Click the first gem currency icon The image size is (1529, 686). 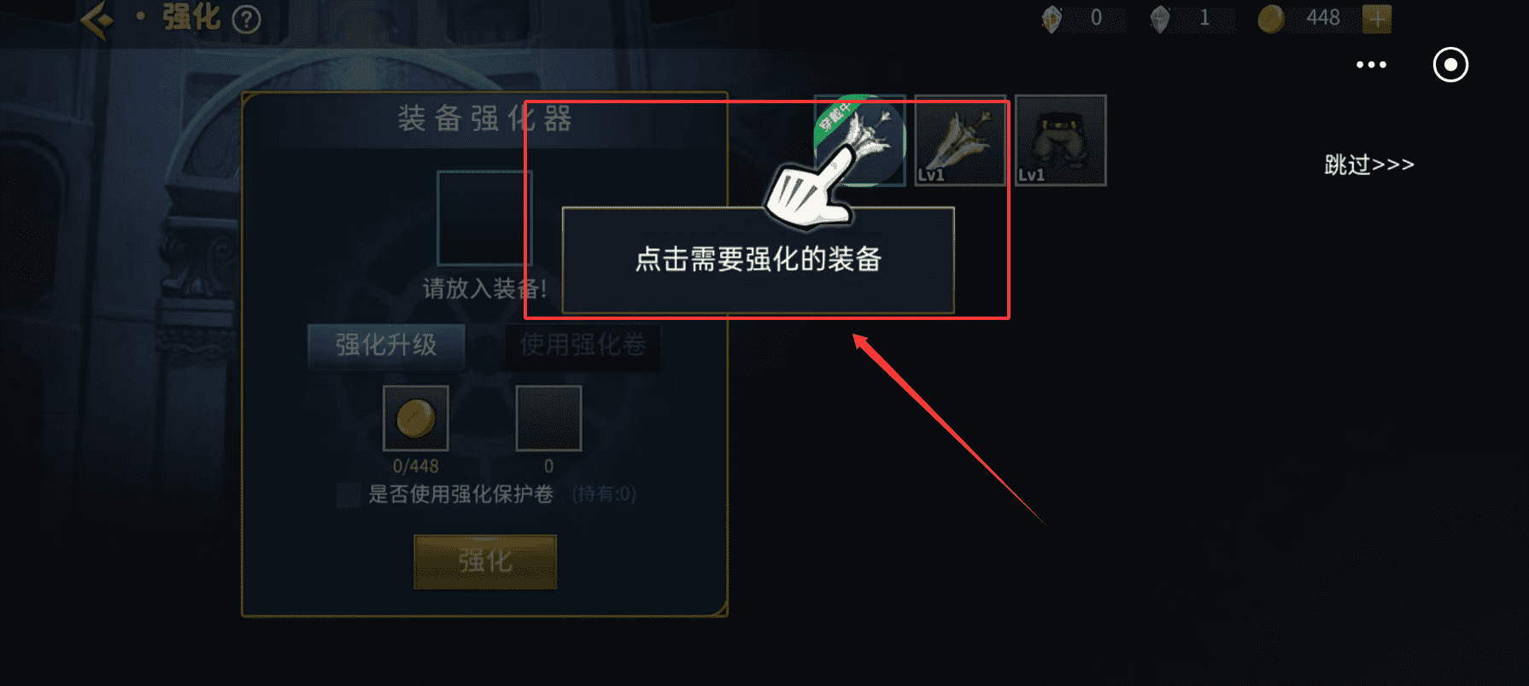(x=1052, y=19)
